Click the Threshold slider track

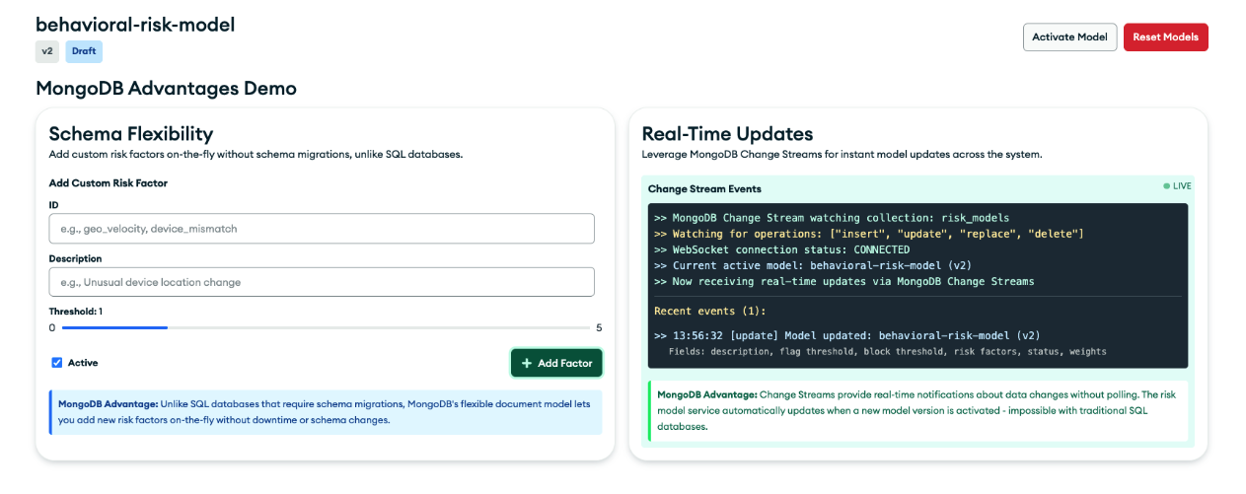click(x=326, y=327)
